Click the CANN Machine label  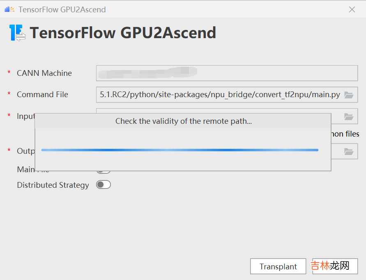pyautogui.click(x=44, y=73)
